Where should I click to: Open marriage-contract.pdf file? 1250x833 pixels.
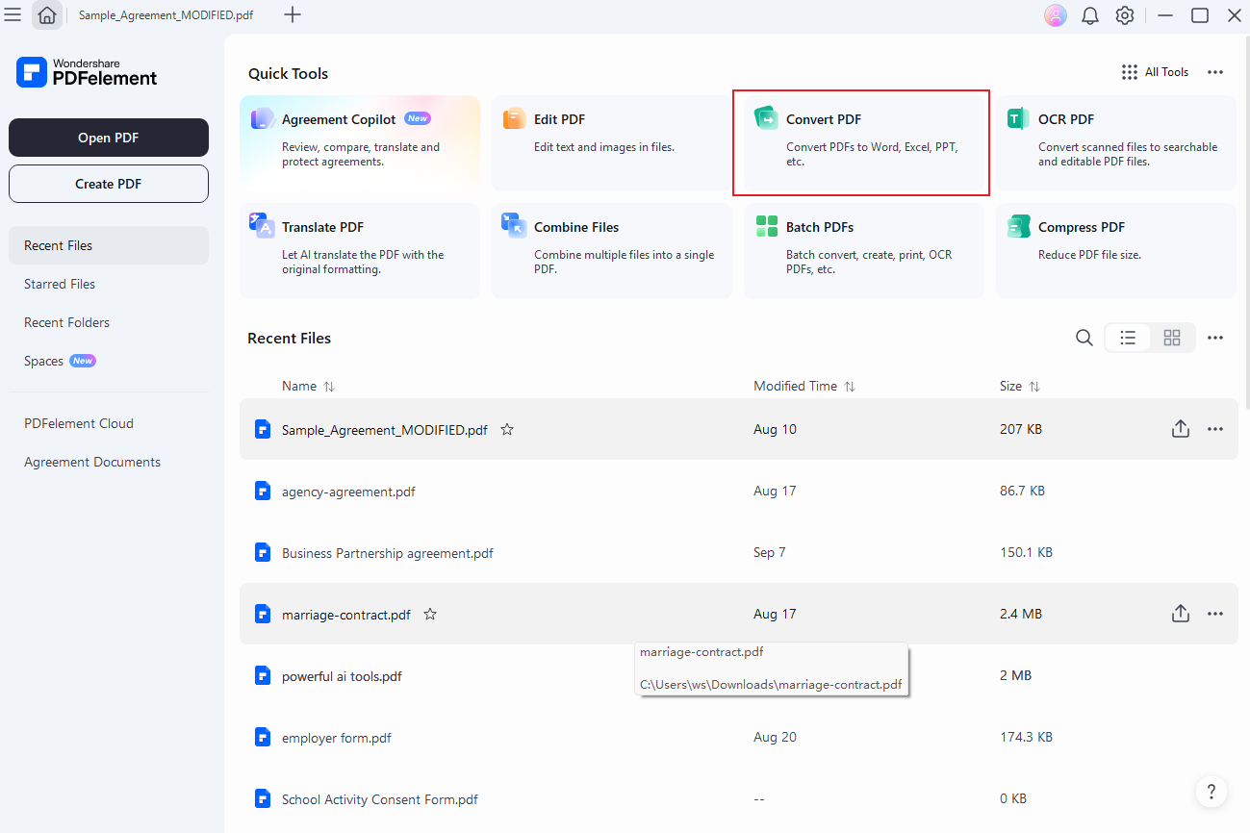click(x=739, y=614)
